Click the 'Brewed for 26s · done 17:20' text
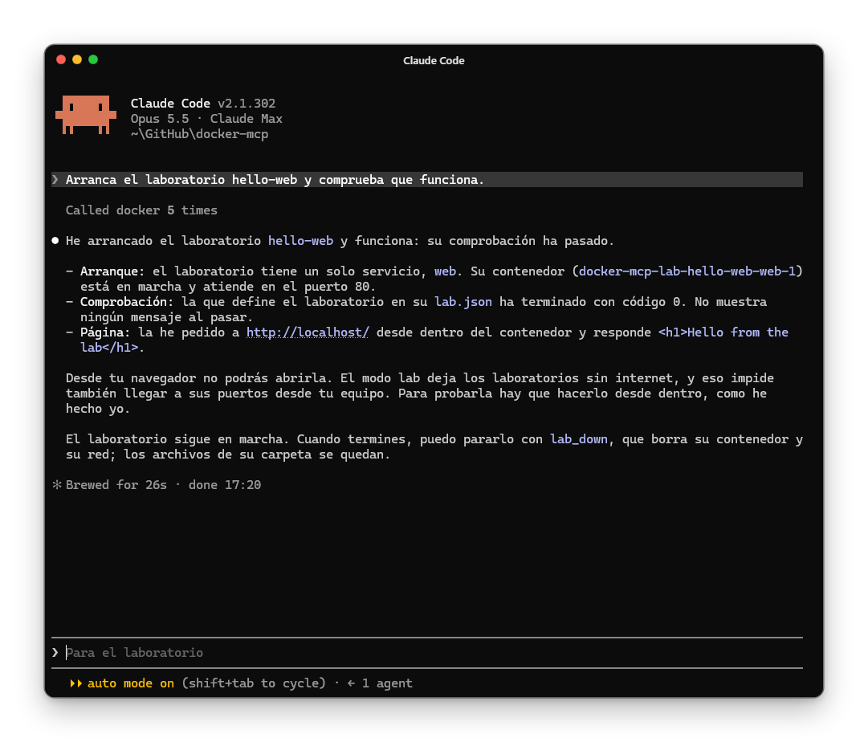 click(x=163, y=485)
